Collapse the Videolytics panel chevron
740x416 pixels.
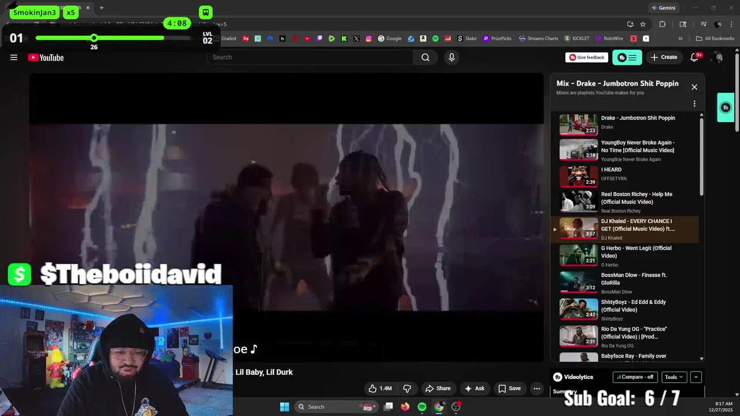(696, 377)
